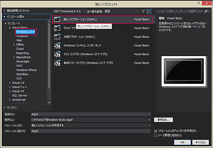Image resolution: width=213 pixels, height=148 pixels.
Task: Toggle ソリューションのディレクトリを作成 checkbox
Action: (156, 131)
